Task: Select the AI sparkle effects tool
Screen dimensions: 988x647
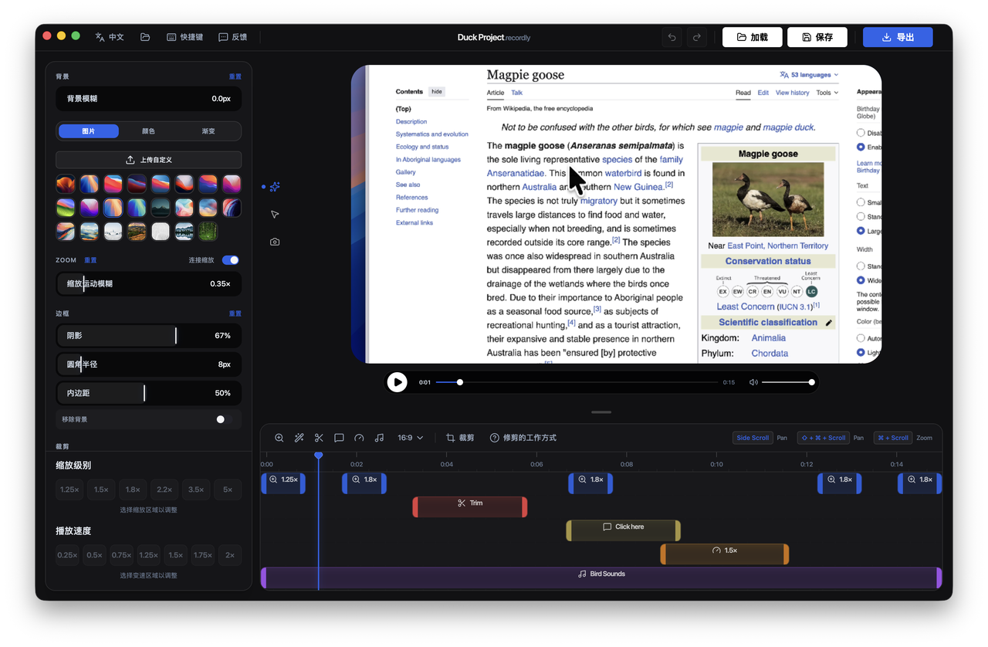Action: 275,186
